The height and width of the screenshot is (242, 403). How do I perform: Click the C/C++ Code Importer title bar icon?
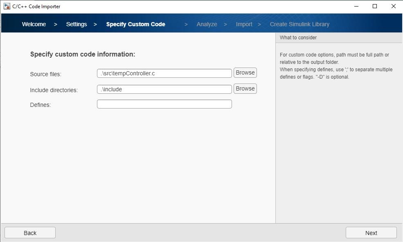click(7, 6)
